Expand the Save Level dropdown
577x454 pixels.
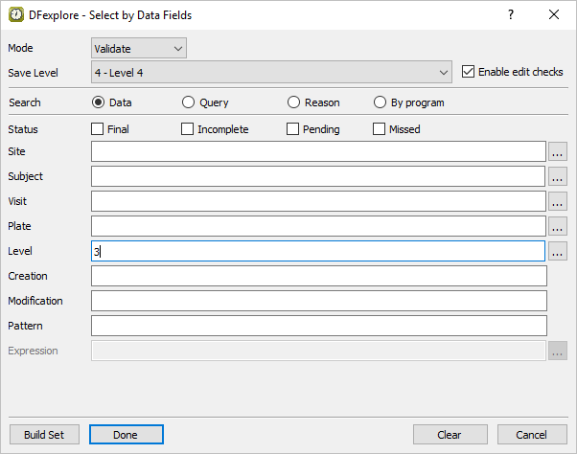coord(271,72)
